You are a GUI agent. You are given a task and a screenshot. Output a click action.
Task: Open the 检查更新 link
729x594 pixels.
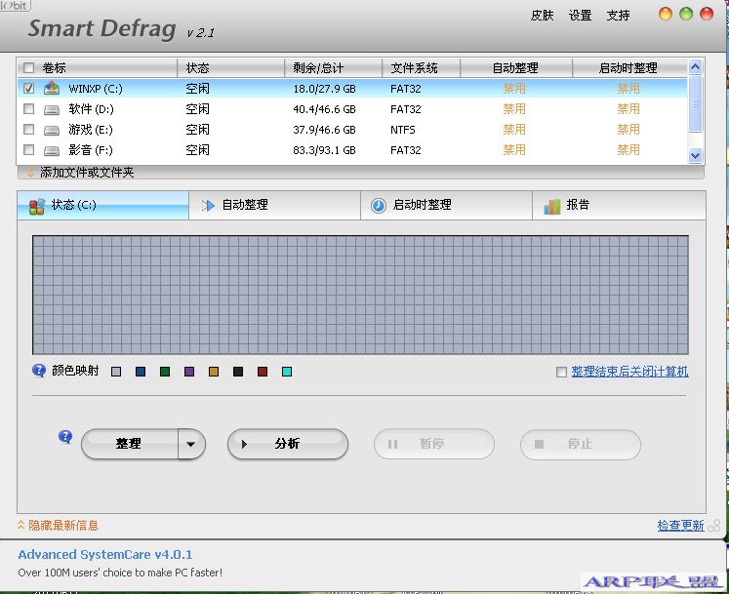[x=680, y=525]
